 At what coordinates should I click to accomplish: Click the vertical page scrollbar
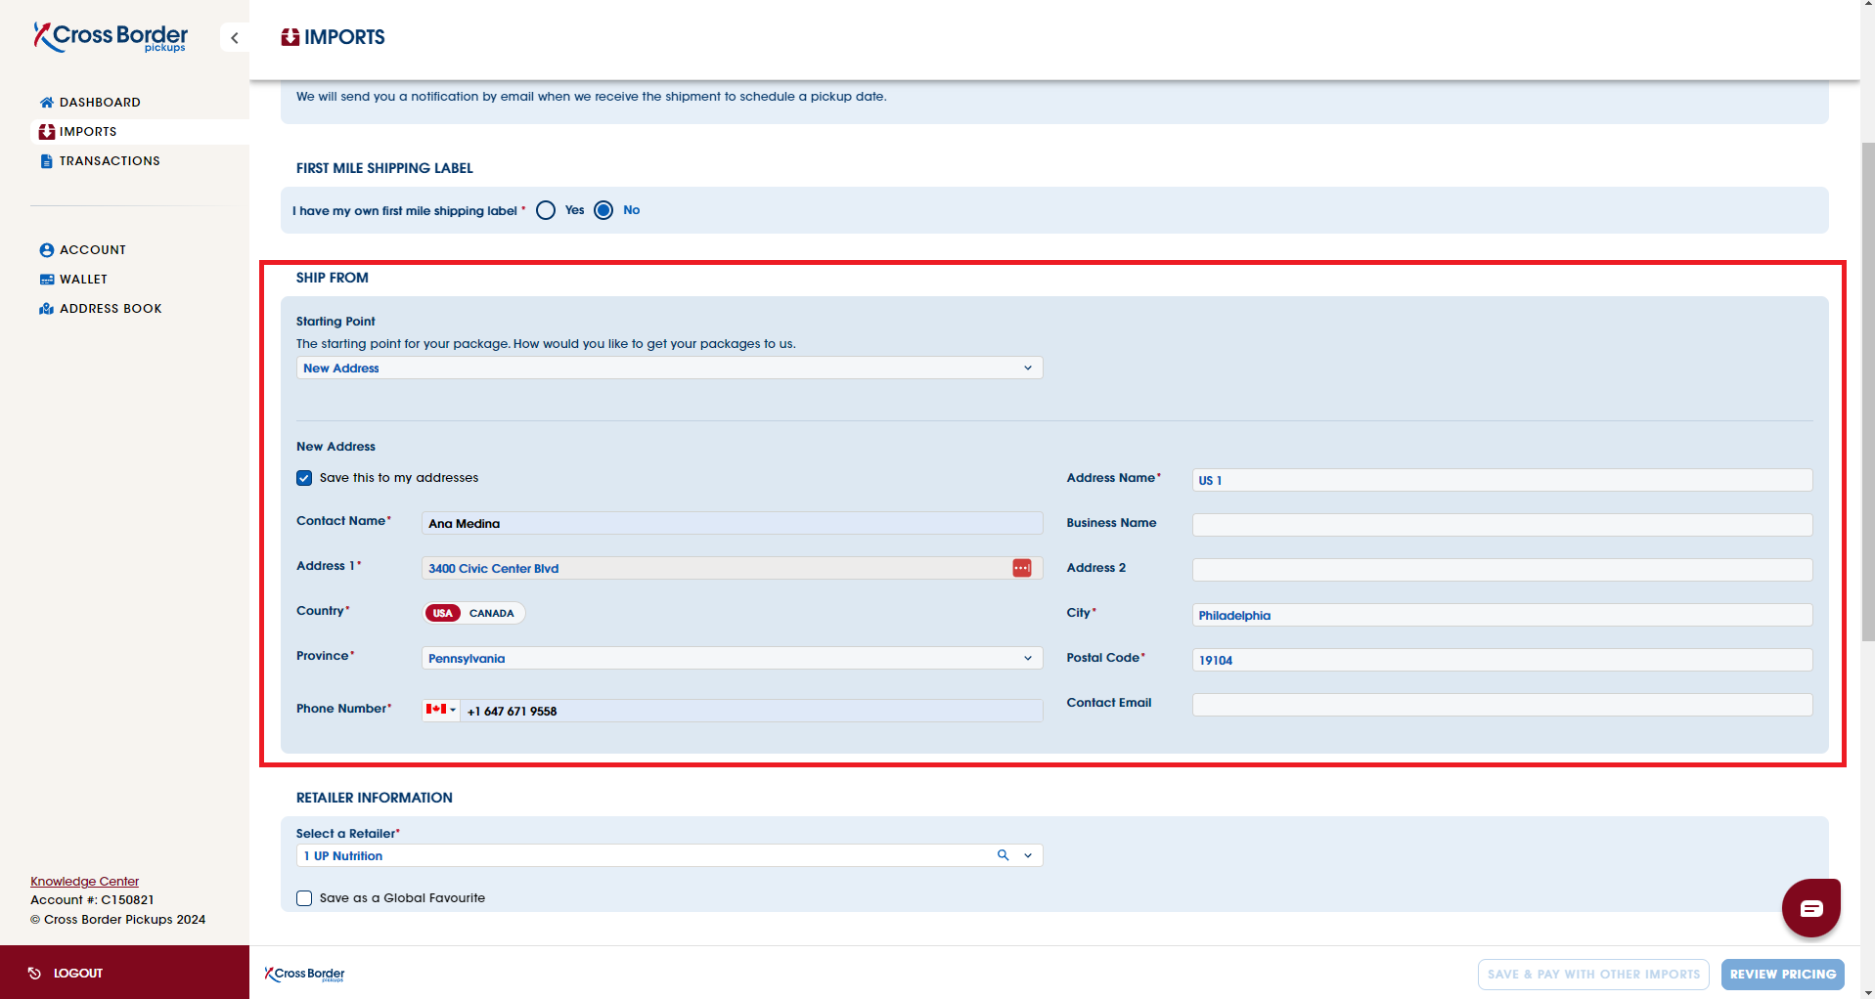click(x=1867, y=391)
